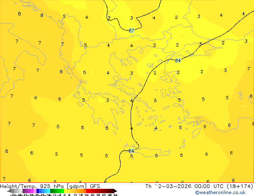Open the weatheronline.co.uk copyright link
Image resolution: width=254 pixels, height=196 pixels.
tap(220, 192)
